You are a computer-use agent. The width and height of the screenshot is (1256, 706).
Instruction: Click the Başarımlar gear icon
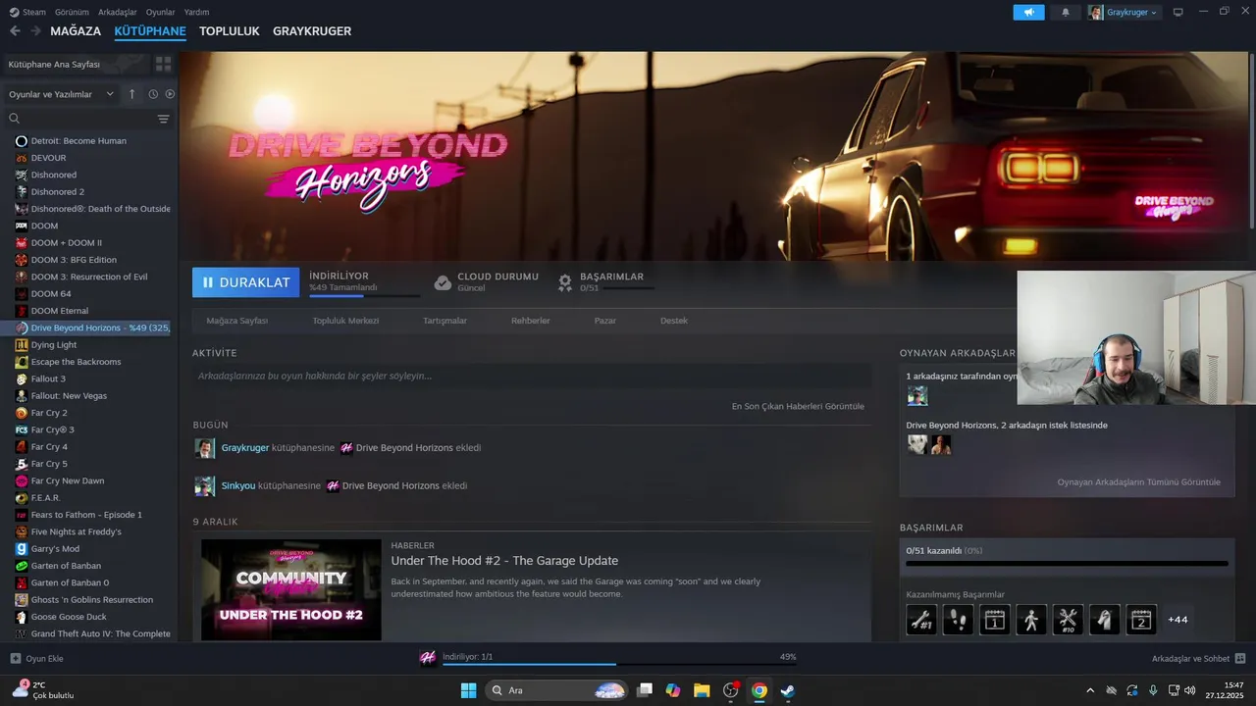click(565, 282)
